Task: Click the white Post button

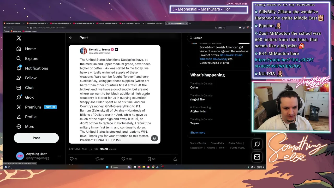Action: 36,138
